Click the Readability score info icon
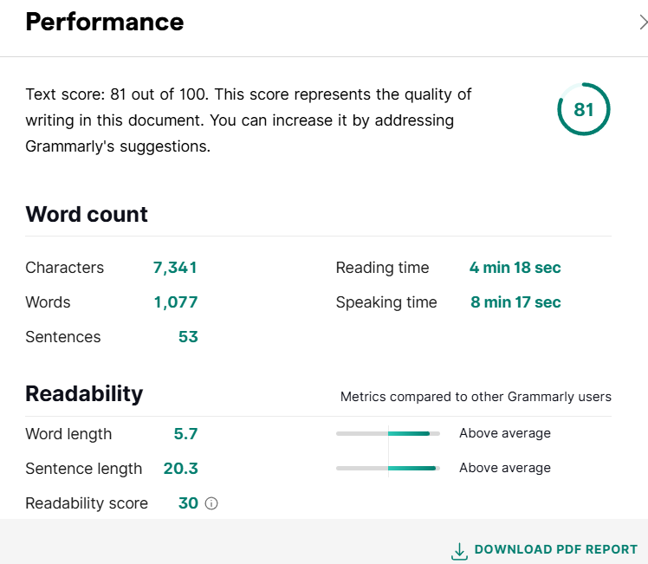Screen dimensions: 648x564 point(211,503)
